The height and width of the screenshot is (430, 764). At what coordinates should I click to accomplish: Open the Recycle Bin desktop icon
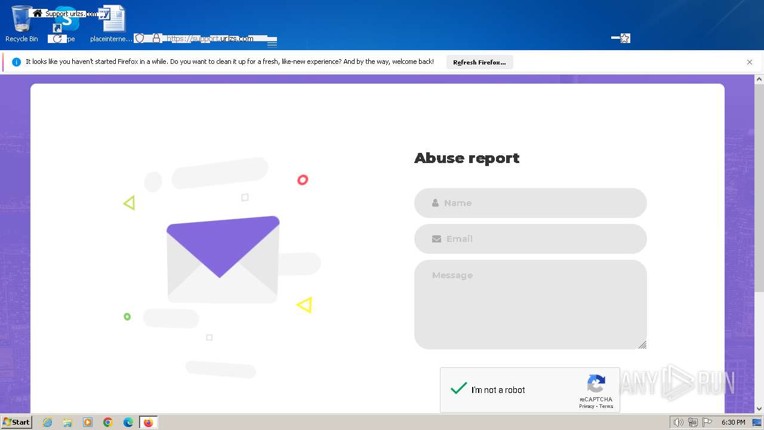(21, 24)
